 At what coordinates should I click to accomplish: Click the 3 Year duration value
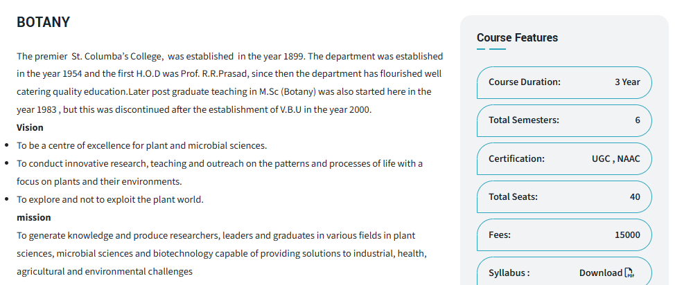pyautogui.click(x=627, y=82)
